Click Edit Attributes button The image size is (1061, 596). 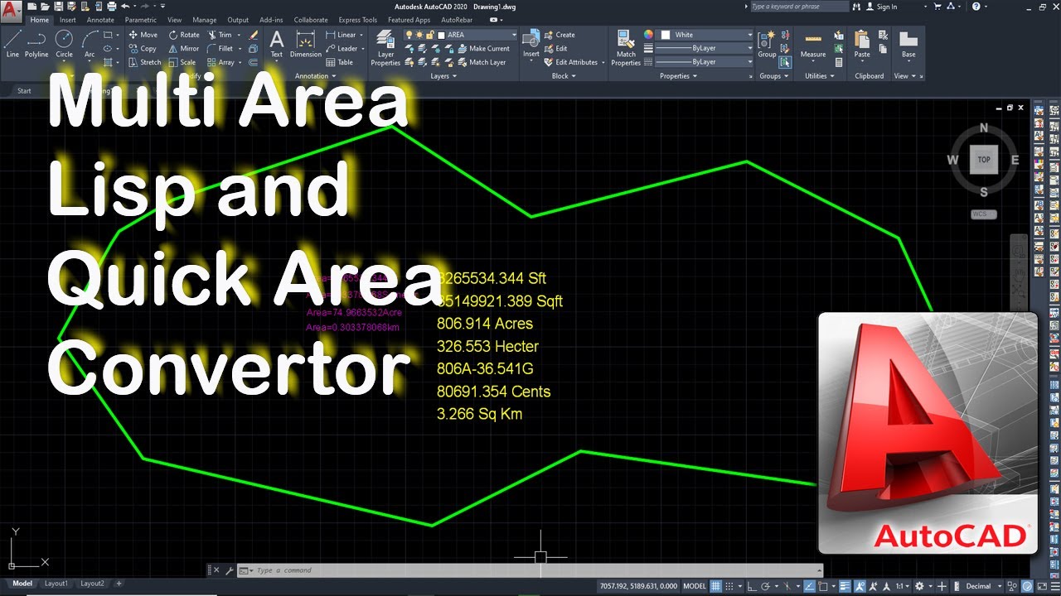pos(571,62)
